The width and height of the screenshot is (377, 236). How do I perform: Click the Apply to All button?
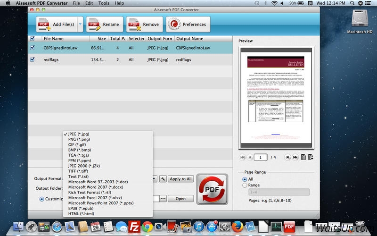180,179
